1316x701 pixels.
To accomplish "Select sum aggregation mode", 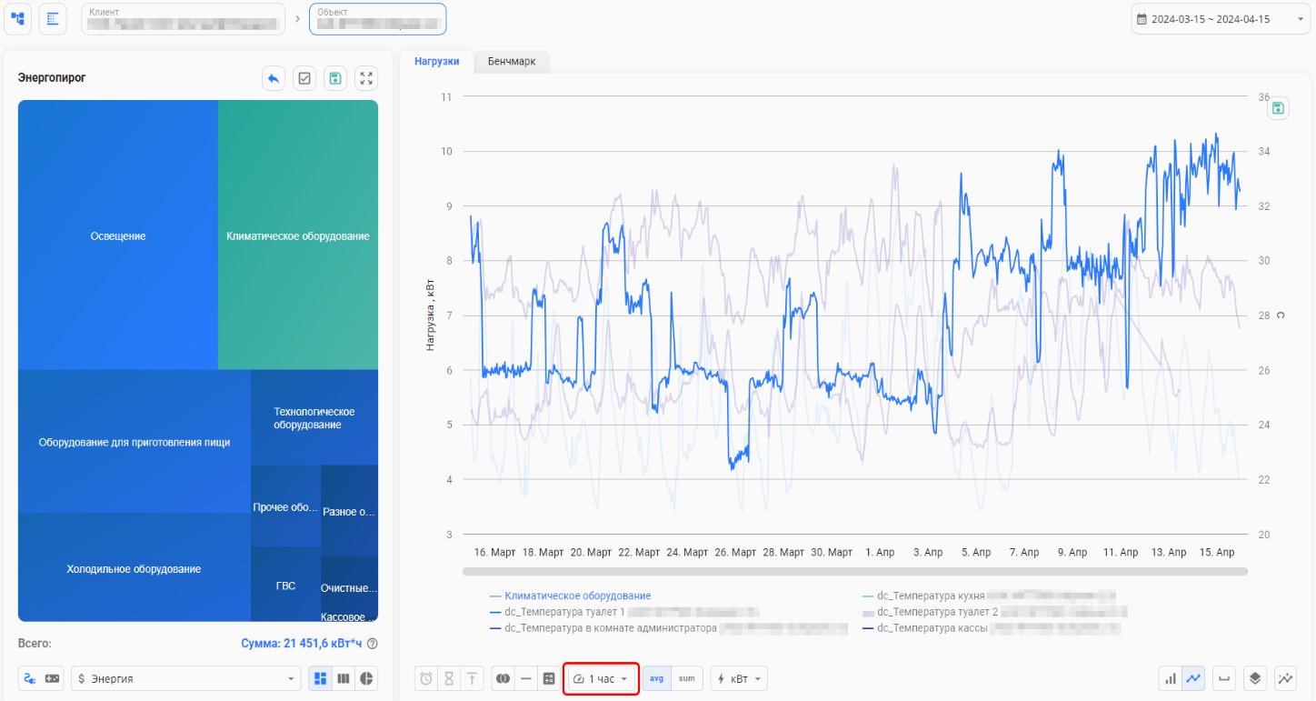I will pos(687,678).
